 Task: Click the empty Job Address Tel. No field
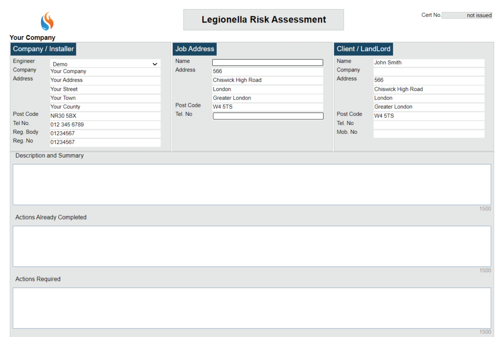click(267, 115)
